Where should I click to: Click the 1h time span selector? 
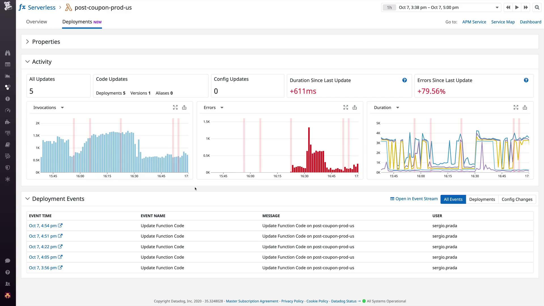[x=389, y=8]
